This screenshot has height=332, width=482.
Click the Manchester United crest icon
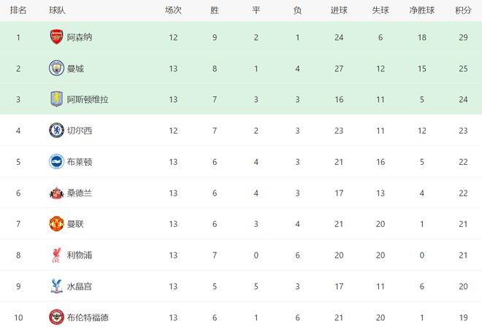point(56,224)
